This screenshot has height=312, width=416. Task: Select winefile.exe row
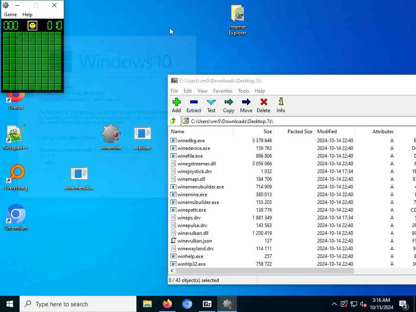(x=292, y=156)
